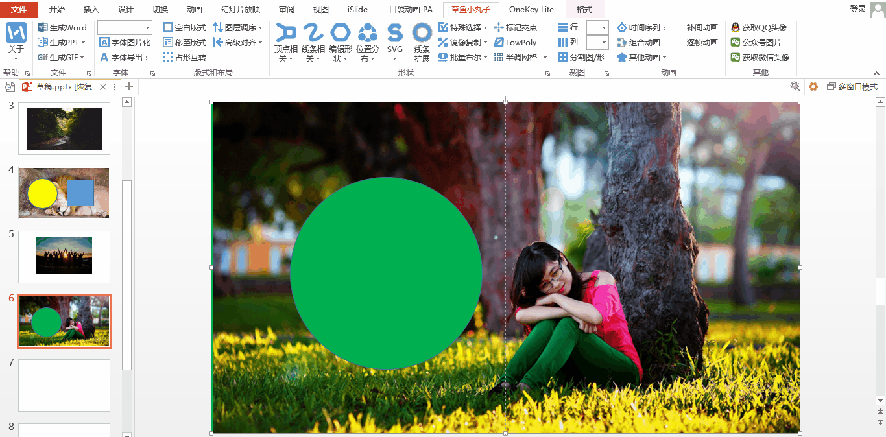The image size is (886, 437).
Task: Open the 生成PPT dropdown
Action: pos(62,42)
